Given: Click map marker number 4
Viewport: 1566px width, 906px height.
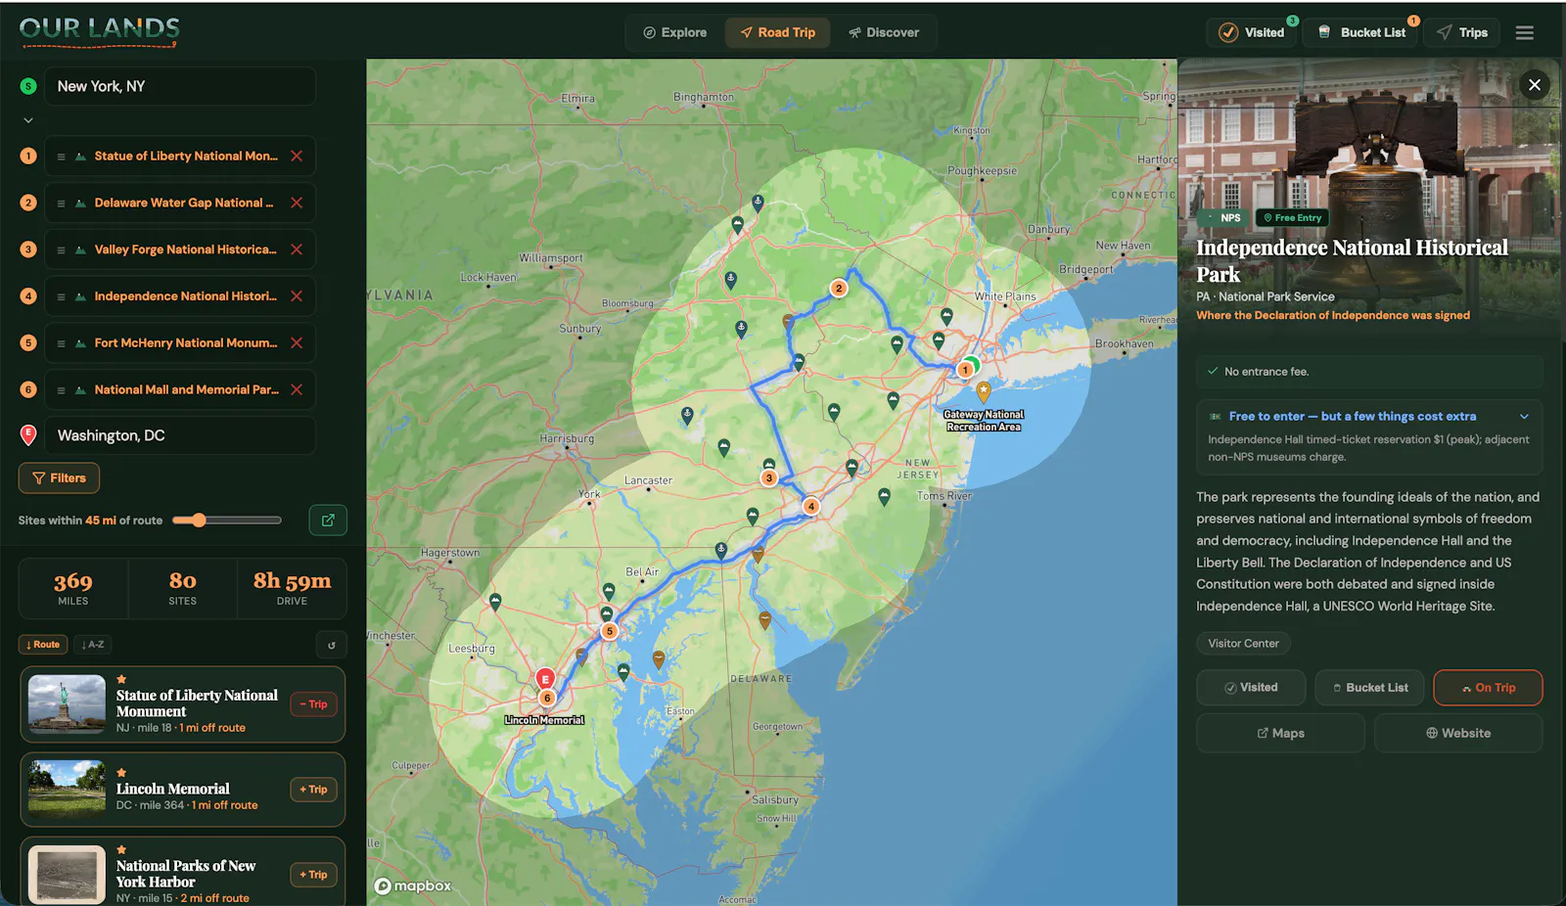Looking at the screenshot, I should click(x=811, y=506).
